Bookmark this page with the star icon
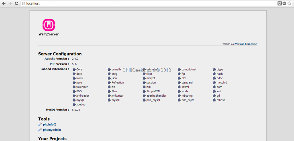 pos(289,3)
